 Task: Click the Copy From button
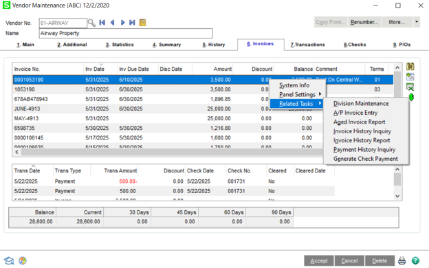point(331,22)
